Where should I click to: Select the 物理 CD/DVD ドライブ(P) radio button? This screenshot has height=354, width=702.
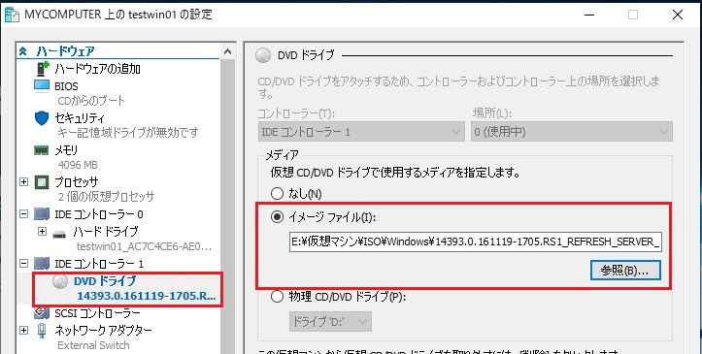coord(278,297)
